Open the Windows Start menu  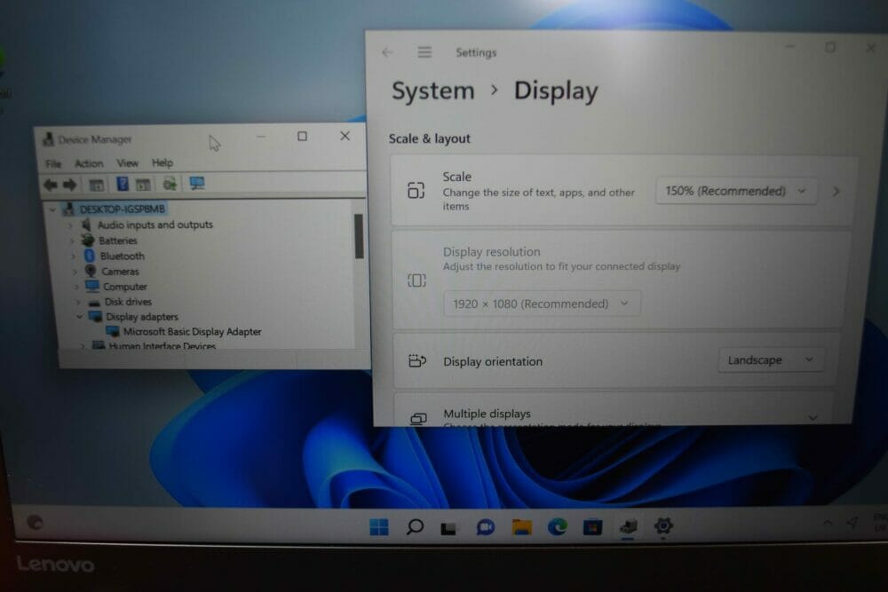379,527
